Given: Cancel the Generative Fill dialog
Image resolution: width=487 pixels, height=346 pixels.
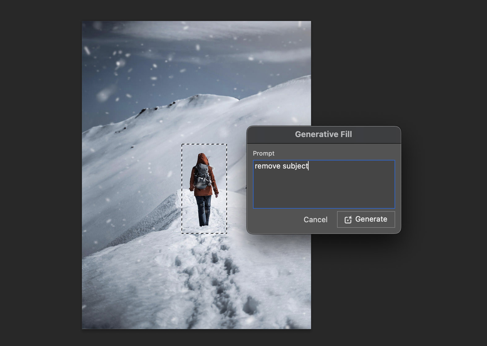Looking at the screenshot, I should click(315, 219).
